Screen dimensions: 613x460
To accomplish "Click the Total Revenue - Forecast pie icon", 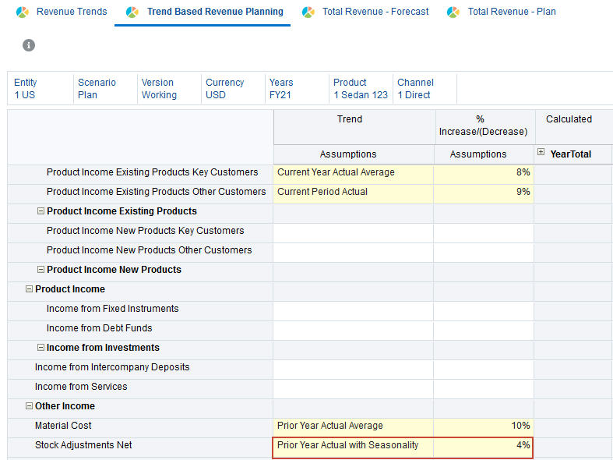I will tap(308, 12).
